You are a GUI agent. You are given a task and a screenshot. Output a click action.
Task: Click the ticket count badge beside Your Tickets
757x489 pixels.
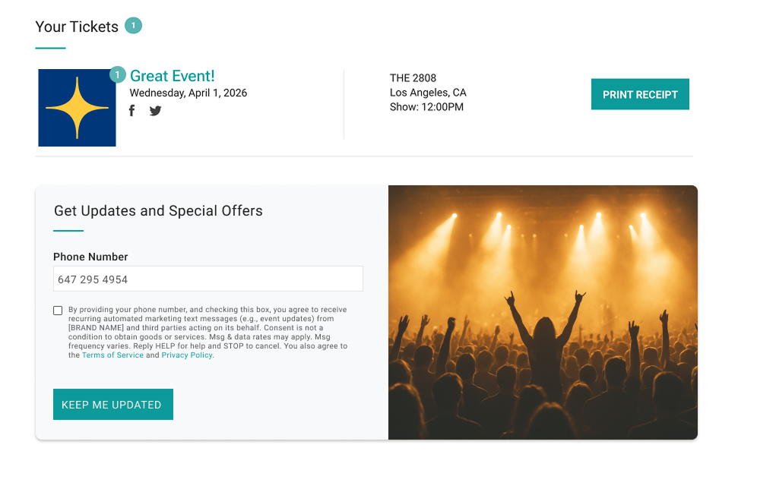133,26
